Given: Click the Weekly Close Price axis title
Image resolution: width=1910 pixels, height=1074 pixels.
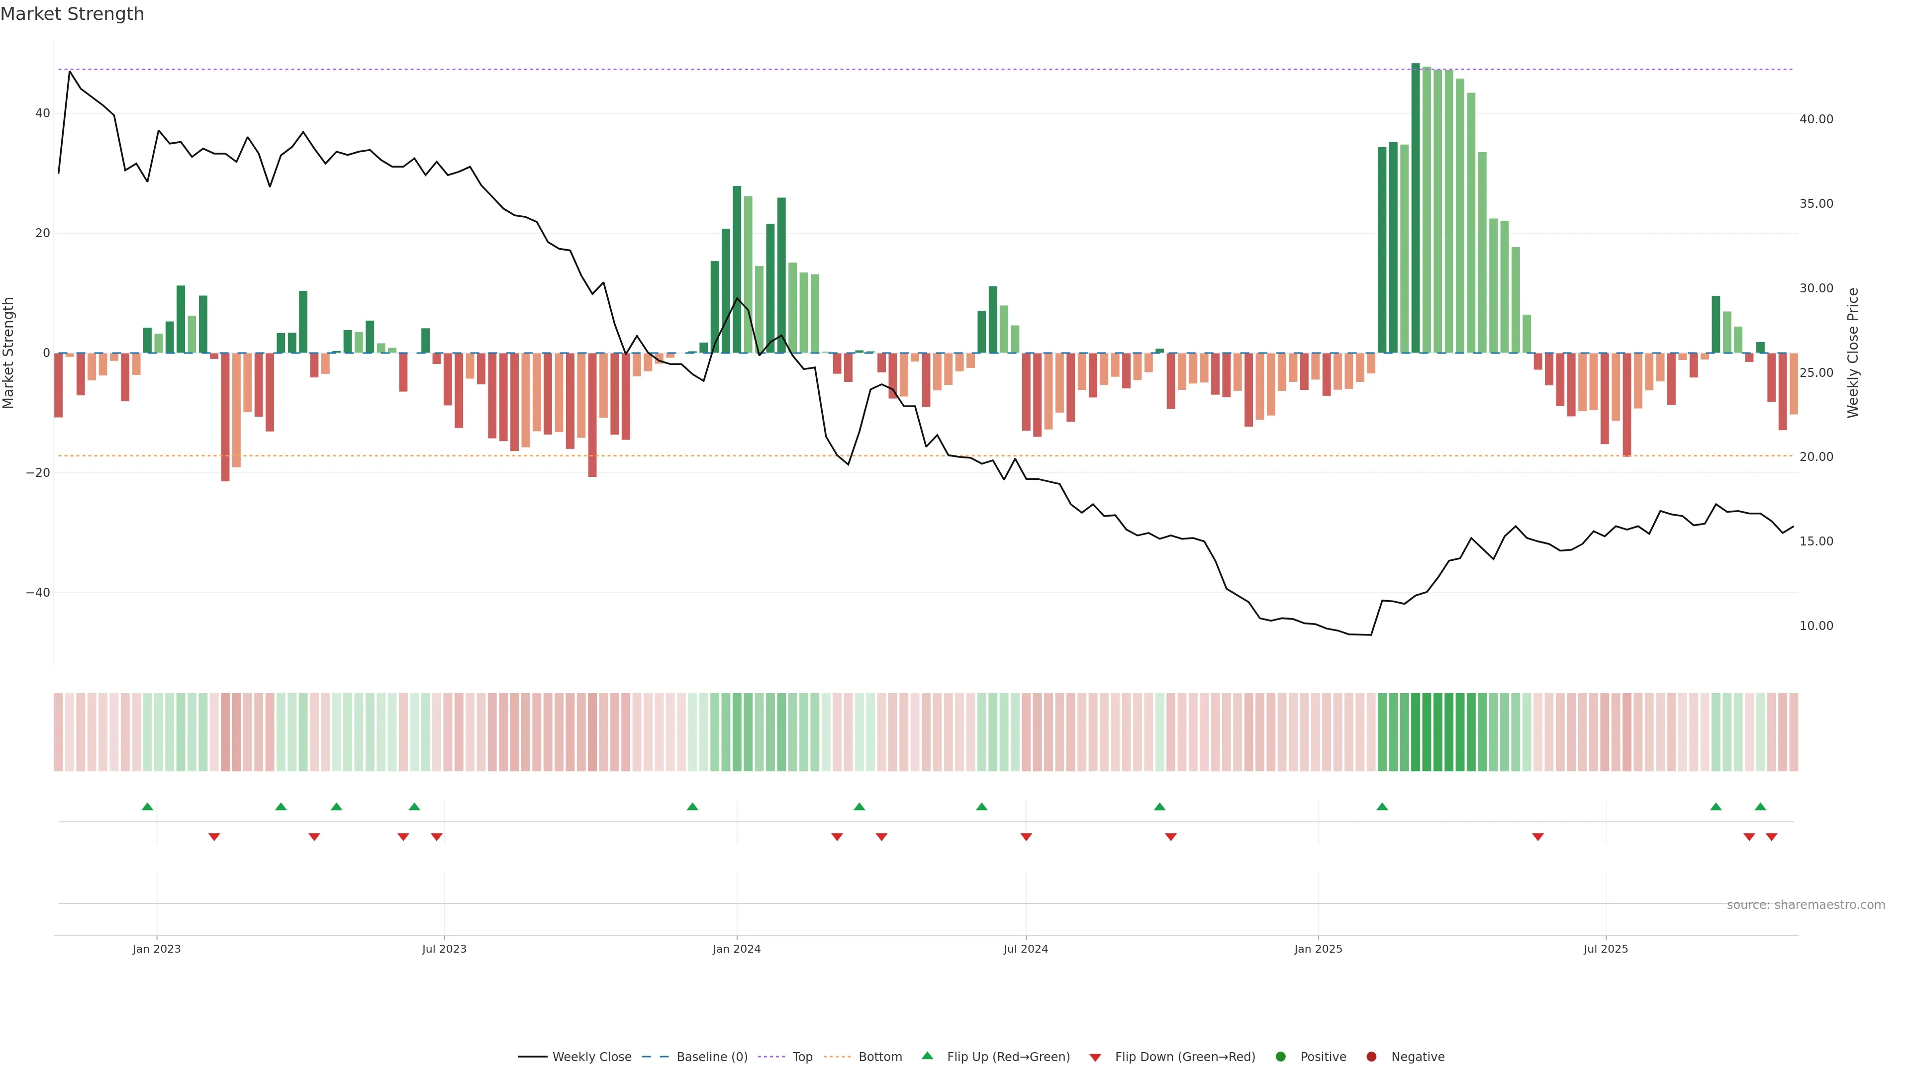Looking at the screenshot, I should pos(1853,353).
